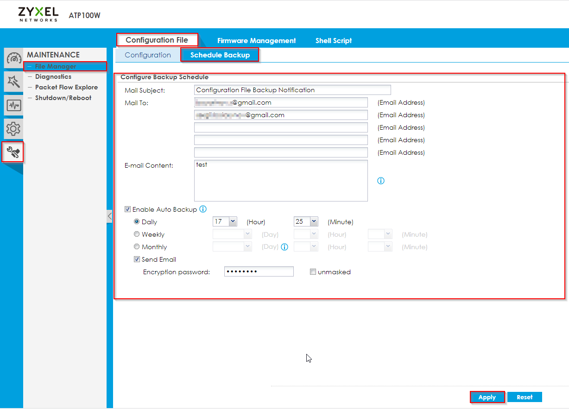Screen dimensions: 569x409
Task: Select the Weekly schedule radio button
Action: click(137, 234)
